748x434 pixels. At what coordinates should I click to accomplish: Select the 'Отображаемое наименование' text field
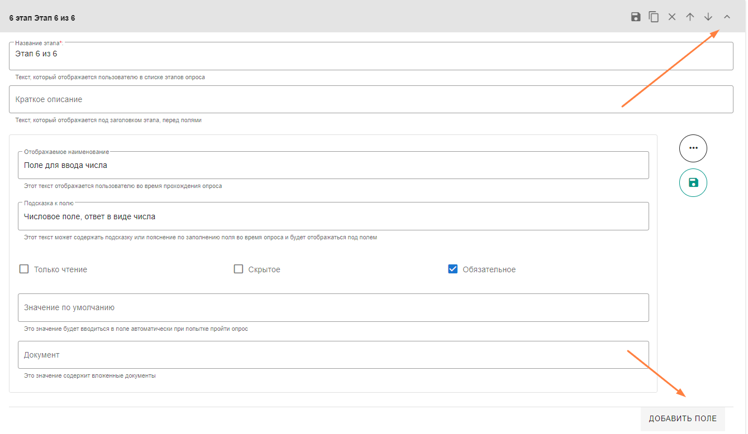pos(333,166)
